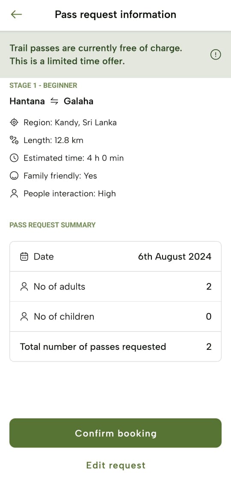Select the No of adults row

click(115, 286)
